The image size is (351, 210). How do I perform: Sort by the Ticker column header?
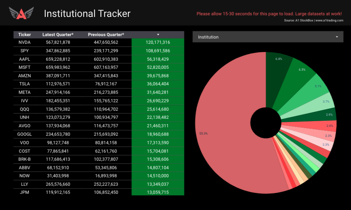pos(25,35)
